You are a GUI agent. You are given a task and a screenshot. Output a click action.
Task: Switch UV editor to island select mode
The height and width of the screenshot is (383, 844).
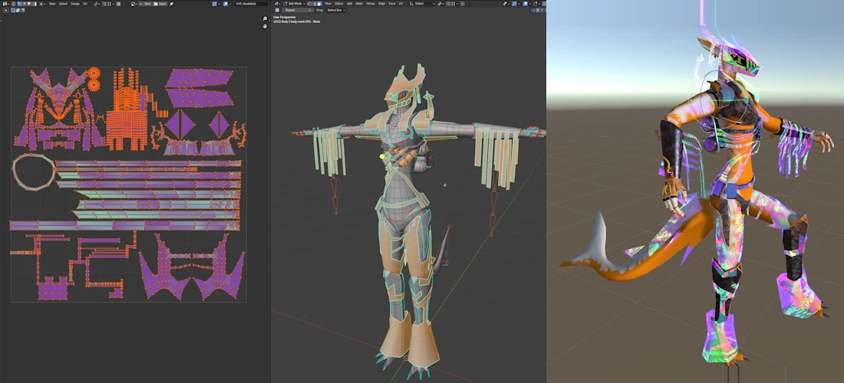(x=35, y=4)
